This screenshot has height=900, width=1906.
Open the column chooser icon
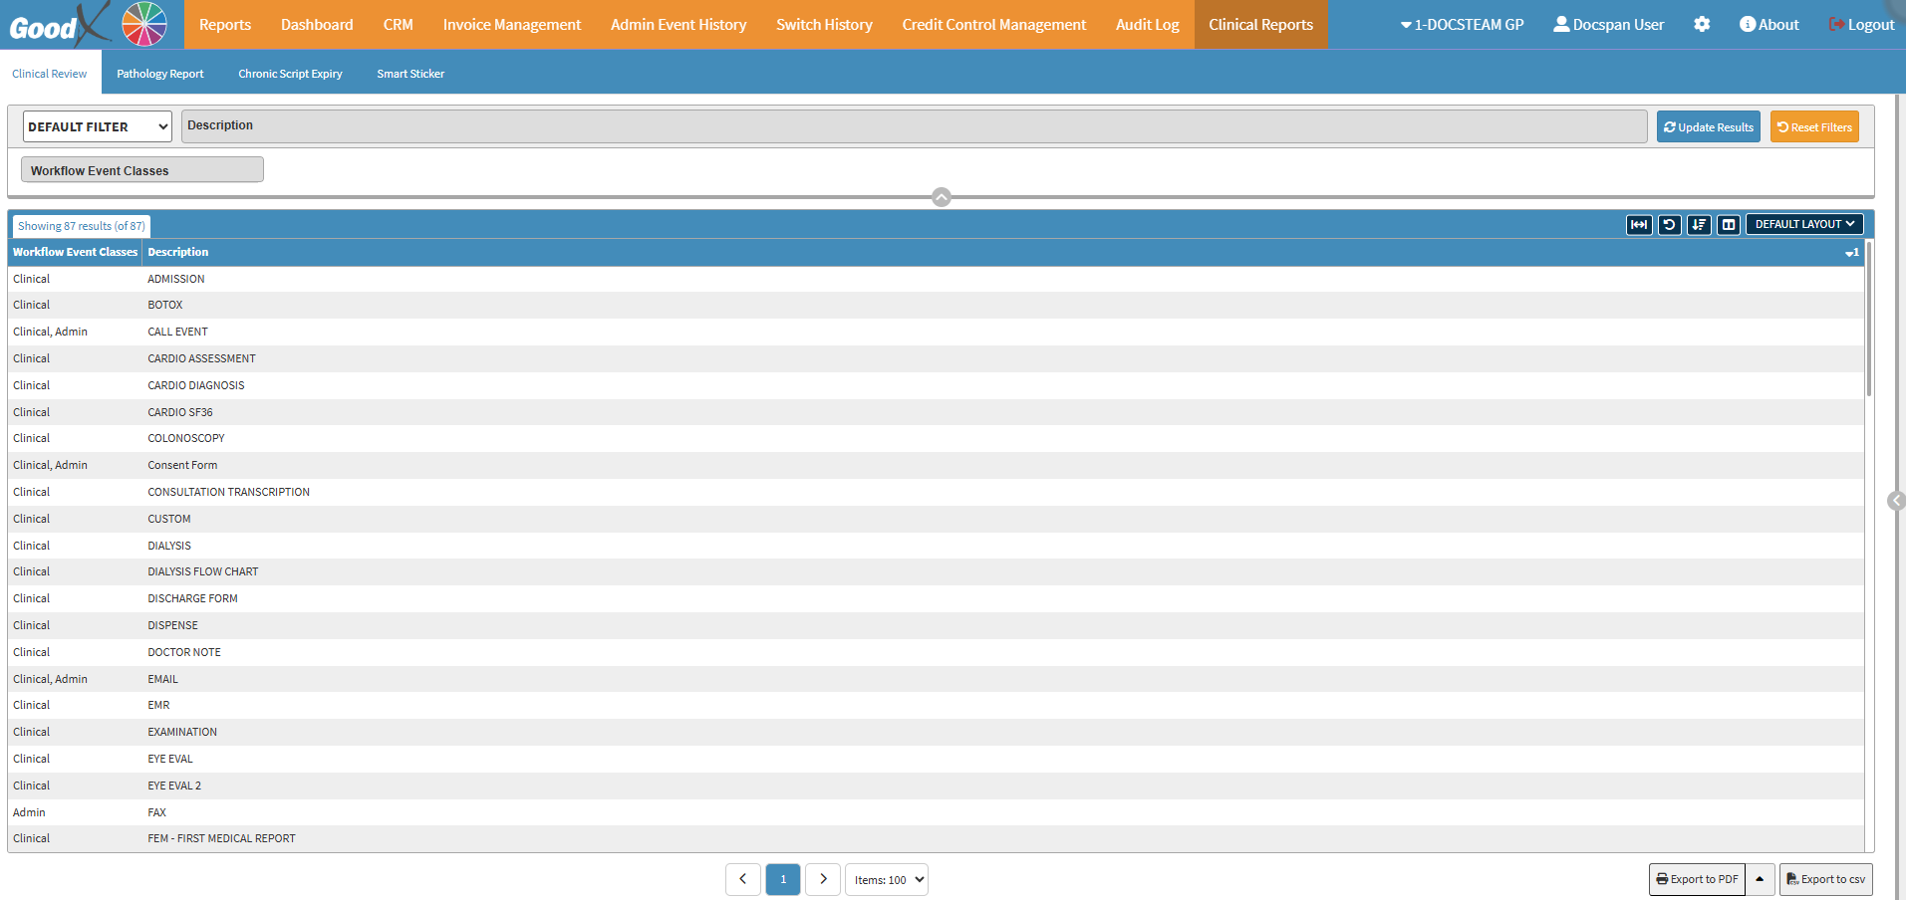[x=1729, y=225]
